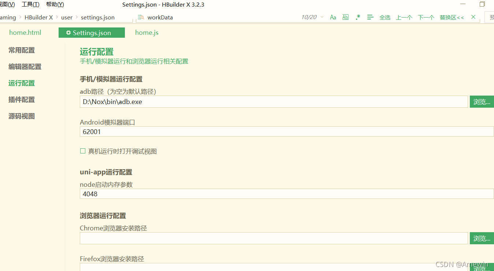The height and width of the screenshot is (271, 494).
Task: Toggle case-sensitive search (Aa)
Action: (x=333, y=17)
